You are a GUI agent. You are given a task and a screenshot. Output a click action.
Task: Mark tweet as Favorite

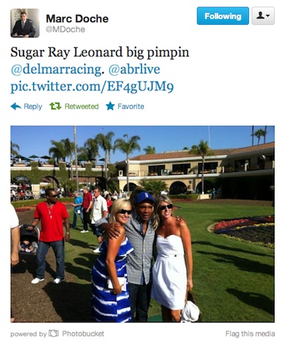pos(131,106)
